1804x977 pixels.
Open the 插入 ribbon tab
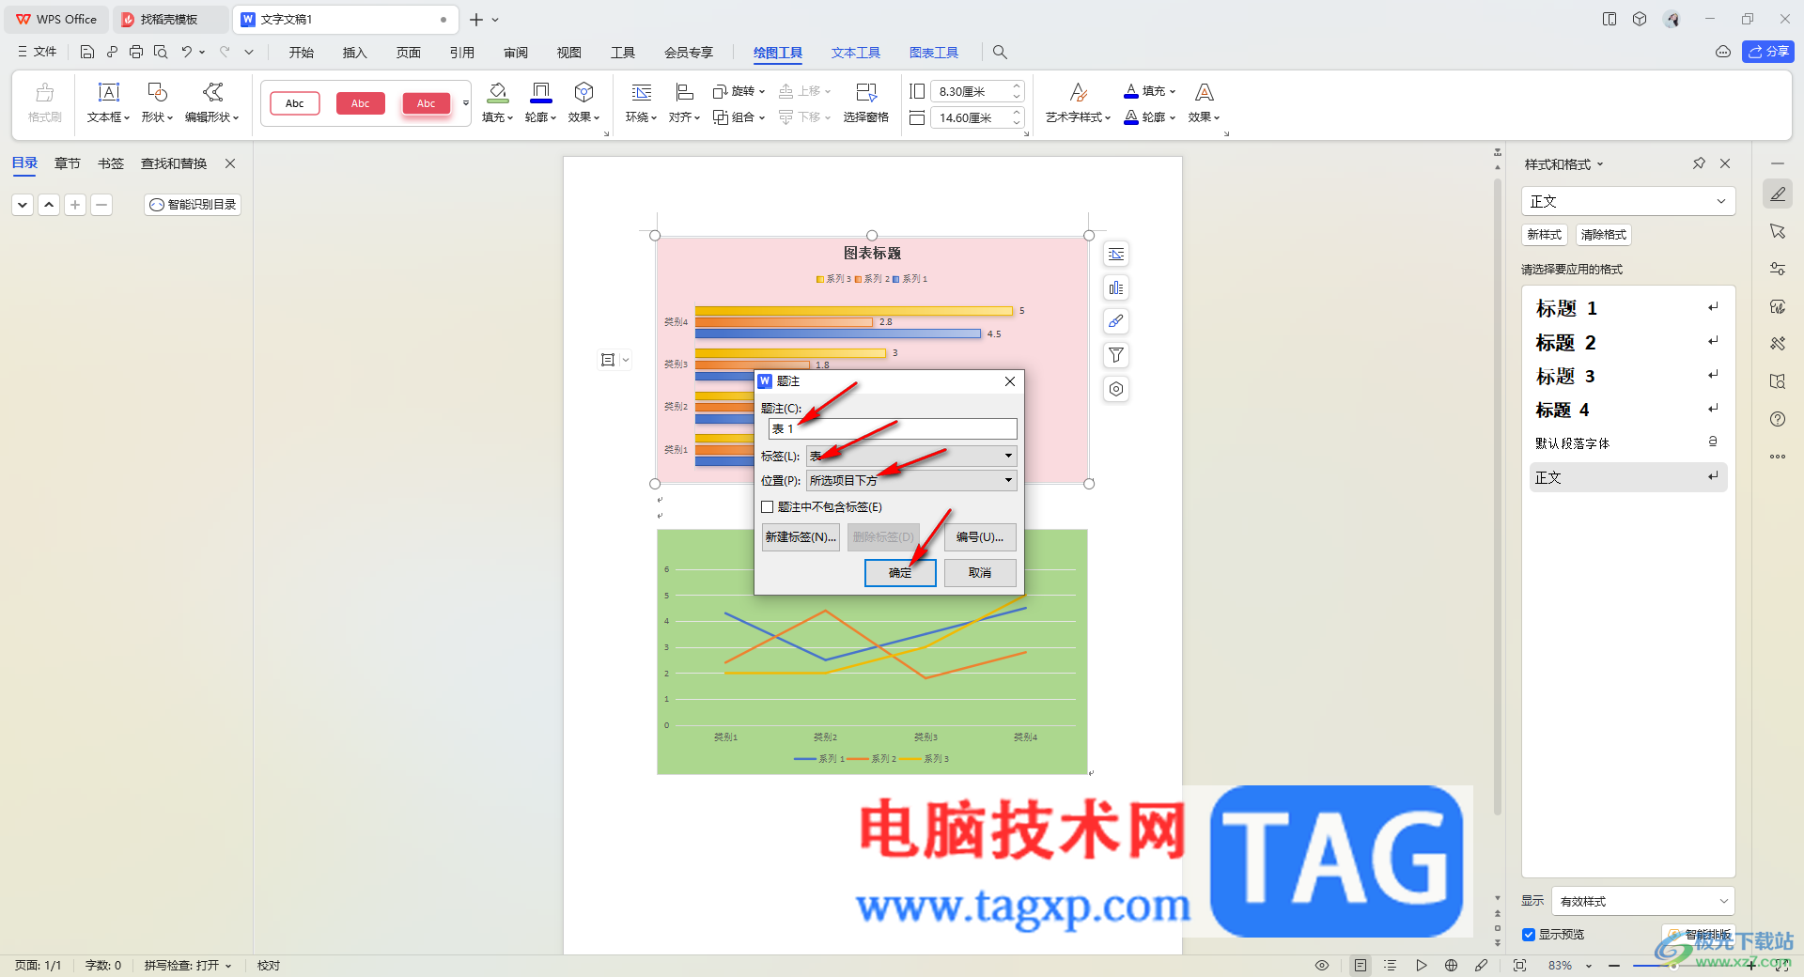click(355, 53)
